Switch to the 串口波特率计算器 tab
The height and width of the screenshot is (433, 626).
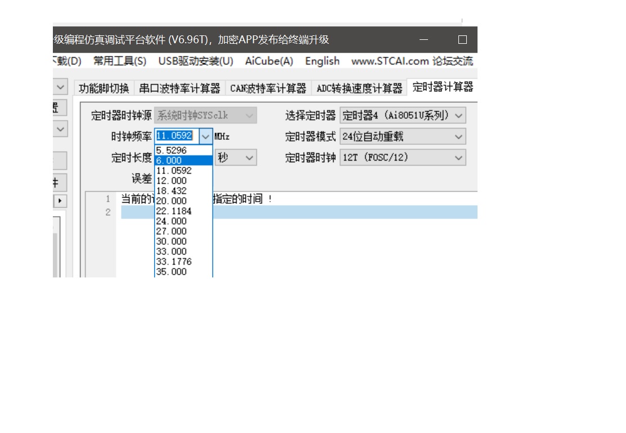coord(180,88)
